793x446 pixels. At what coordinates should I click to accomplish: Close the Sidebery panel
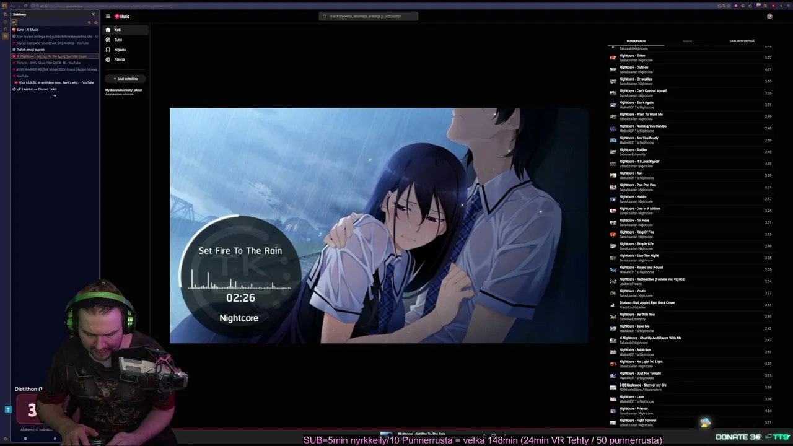tap(94, 14)
